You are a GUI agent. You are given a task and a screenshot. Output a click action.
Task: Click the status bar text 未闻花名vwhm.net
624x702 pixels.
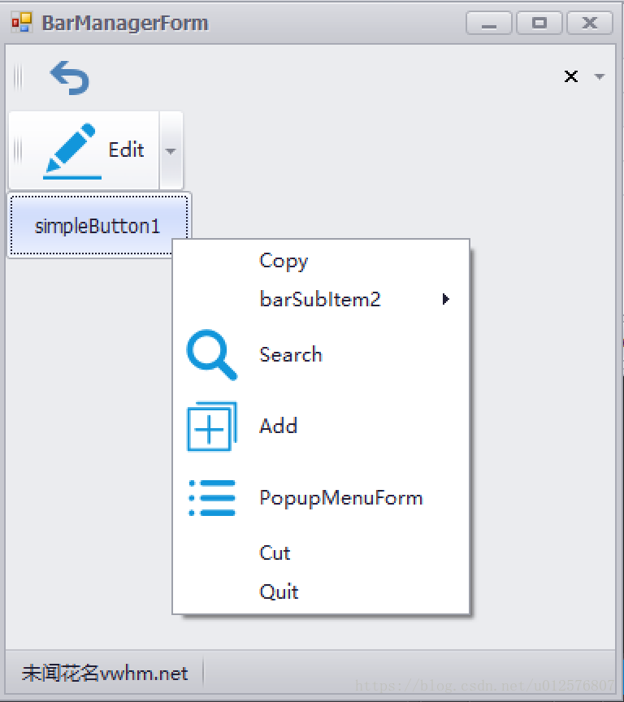coord(105,674)
